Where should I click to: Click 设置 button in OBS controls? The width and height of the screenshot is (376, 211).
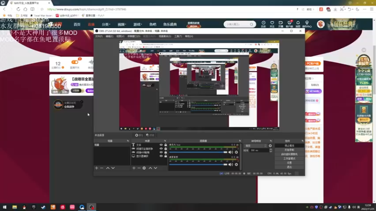point(289,163)
